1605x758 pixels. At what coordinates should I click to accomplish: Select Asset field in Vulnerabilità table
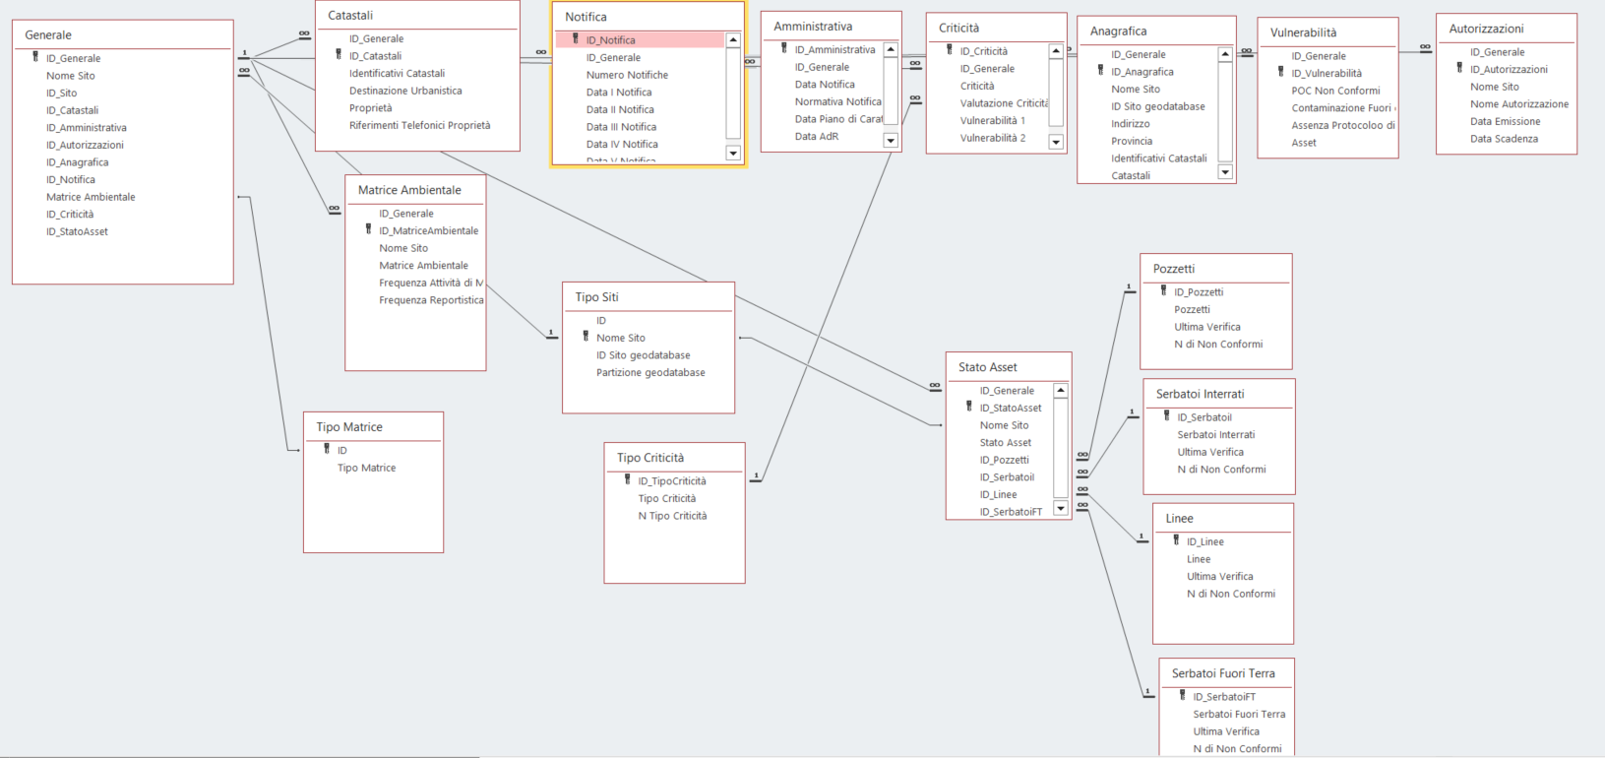[x=1304, y=143]
